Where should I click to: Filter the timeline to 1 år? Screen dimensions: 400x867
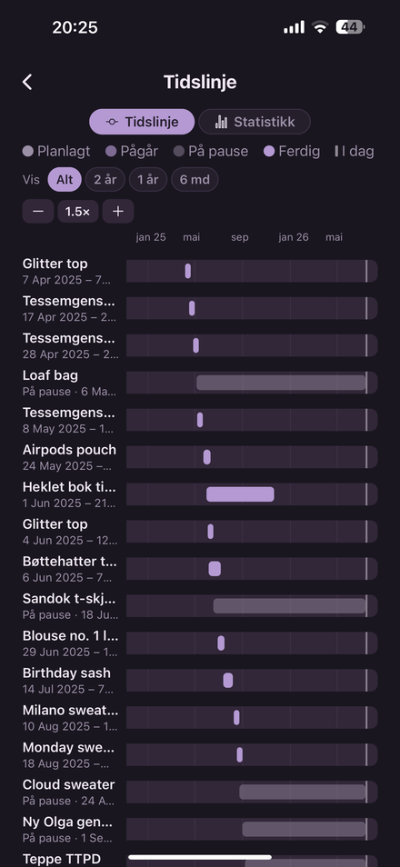147,180
